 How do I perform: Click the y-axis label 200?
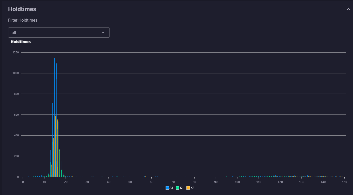click(x=17, y=156)
